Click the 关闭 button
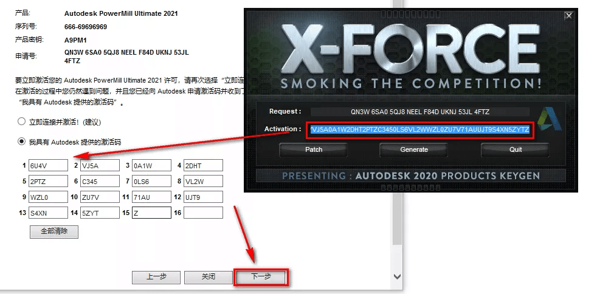Viewport: 597px width, 294px height. tap(209, 277)
